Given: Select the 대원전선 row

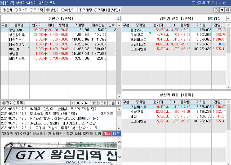Looking at the screenshot, I should pyautogui.click(x=58, y=39).
